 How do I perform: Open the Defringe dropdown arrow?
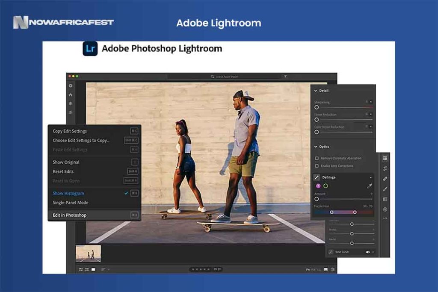[371, 177]
